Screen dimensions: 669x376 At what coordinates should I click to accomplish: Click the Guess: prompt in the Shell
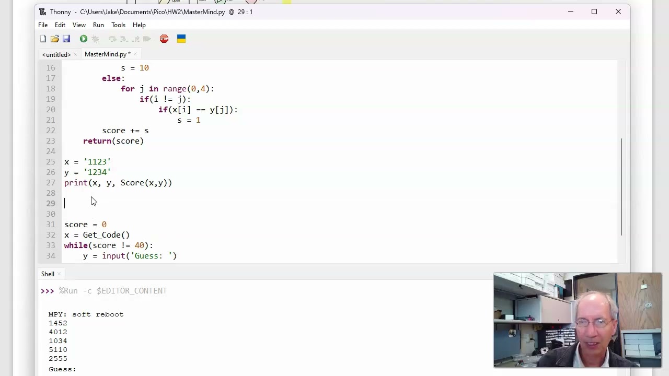click(x=62, y=369)
